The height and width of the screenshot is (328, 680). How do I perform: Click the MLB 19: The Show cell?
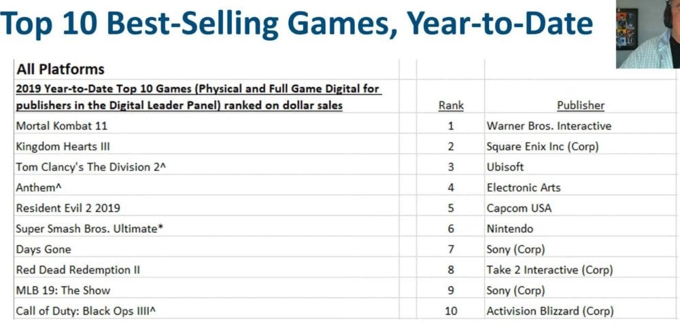63,291
